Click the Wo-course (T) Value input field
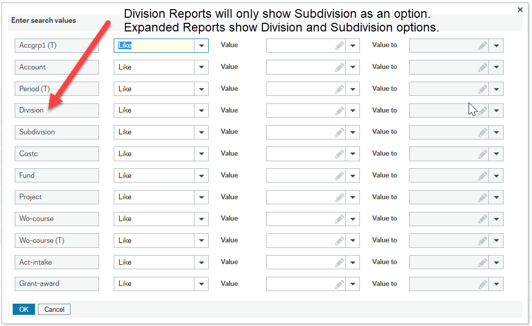Image resolution: width=532 pixels, height=326 pixels. 300,241
